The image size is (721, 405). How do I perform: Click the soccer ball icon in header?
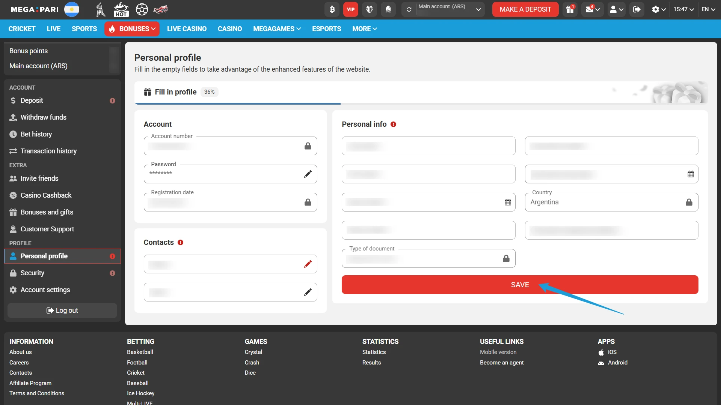[x=142, y=9]
